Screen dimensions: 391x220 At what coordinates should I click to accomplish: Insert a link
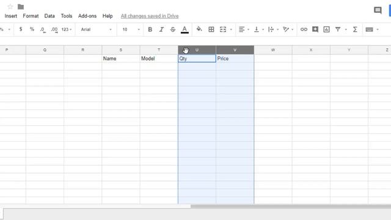[x=304, y=29]
